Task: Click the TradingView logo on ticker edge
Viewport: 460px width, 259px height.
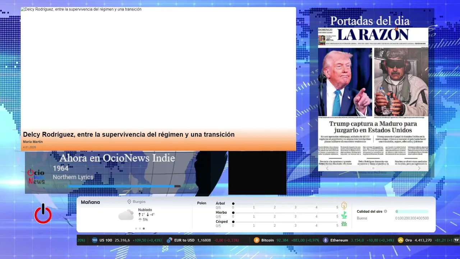Action: click(x=456, y=240)
